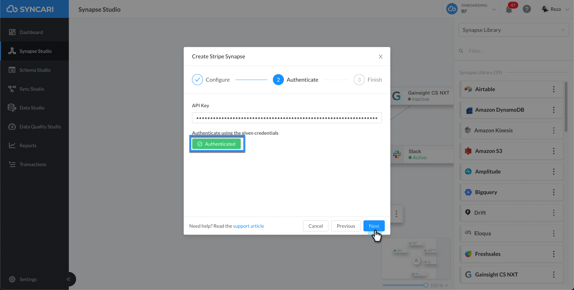Open Data Studio section
574x290 pixels.
34,108
